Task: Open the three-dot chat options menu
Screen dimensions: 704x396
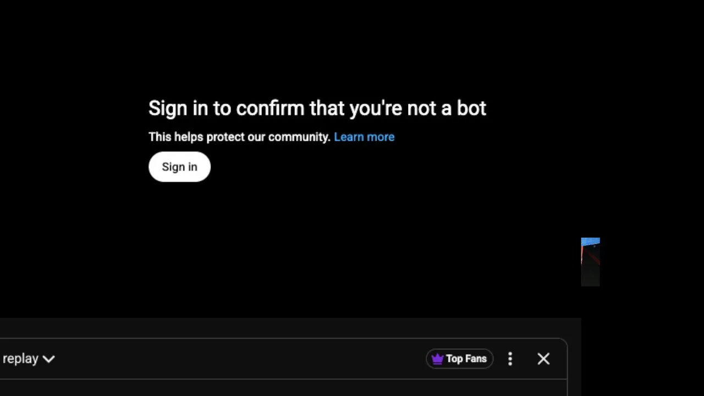Action: (x=510, y=359)
